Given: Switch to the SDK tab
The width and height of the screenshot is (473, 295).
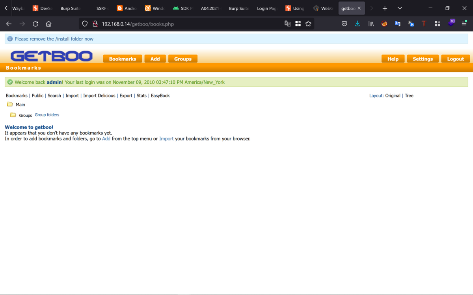Looking at the screenshot, I should click(x=183, y=8).
